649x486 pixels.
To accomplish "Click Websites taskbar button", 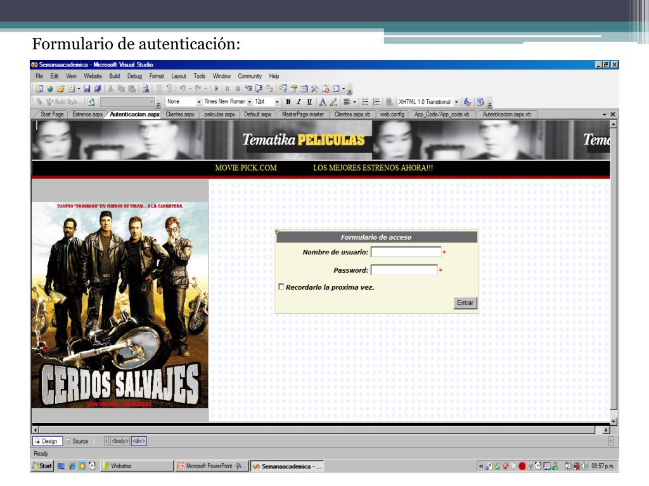I will point(137,466).
